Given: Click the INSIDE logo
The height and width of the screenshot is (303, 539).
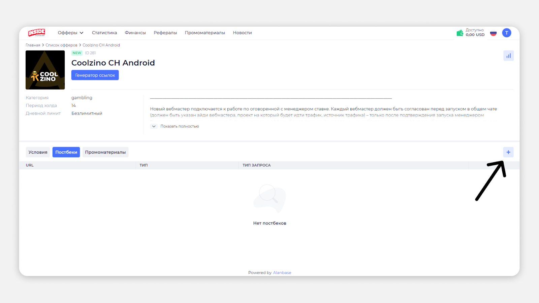Looking at the screenshot, I should pyautogui.click(x=36, y=33).
